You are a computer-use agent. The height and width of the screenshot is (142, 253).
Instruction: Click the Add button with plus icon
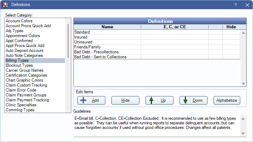pyautogui.click(x=91, y=100)
